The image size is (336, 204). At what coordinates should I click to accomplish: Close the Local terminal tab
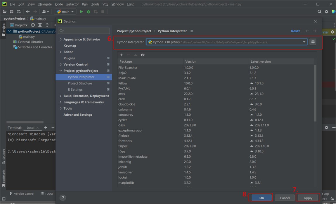point(38,128)
